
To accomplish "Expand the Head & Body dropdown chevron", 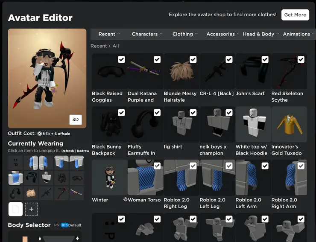I will tap(278, 34).
